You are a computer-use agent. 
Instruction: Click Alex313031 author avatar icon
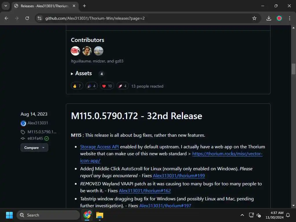coord(23,123)
